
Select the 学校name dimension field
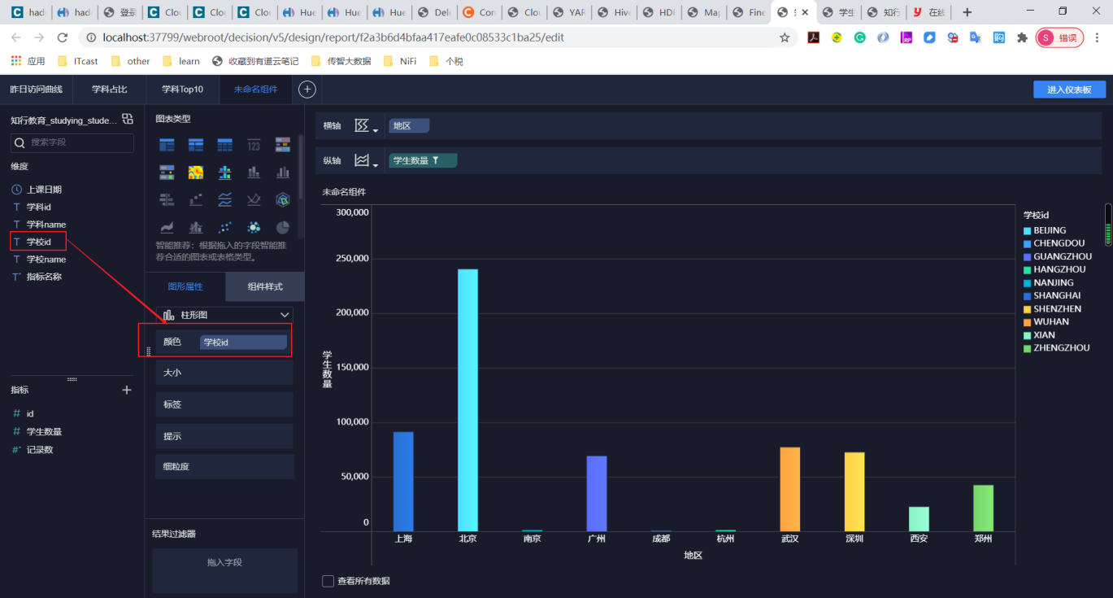[x=46, y=260]
